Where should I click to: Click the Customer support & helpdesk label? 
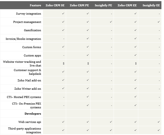coord(27,72)
